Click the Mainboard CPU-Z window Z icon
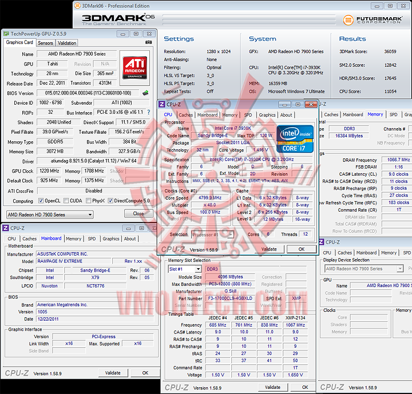Image resolution: width=412 pixels, height=394 pixels. tap(6, 228)
